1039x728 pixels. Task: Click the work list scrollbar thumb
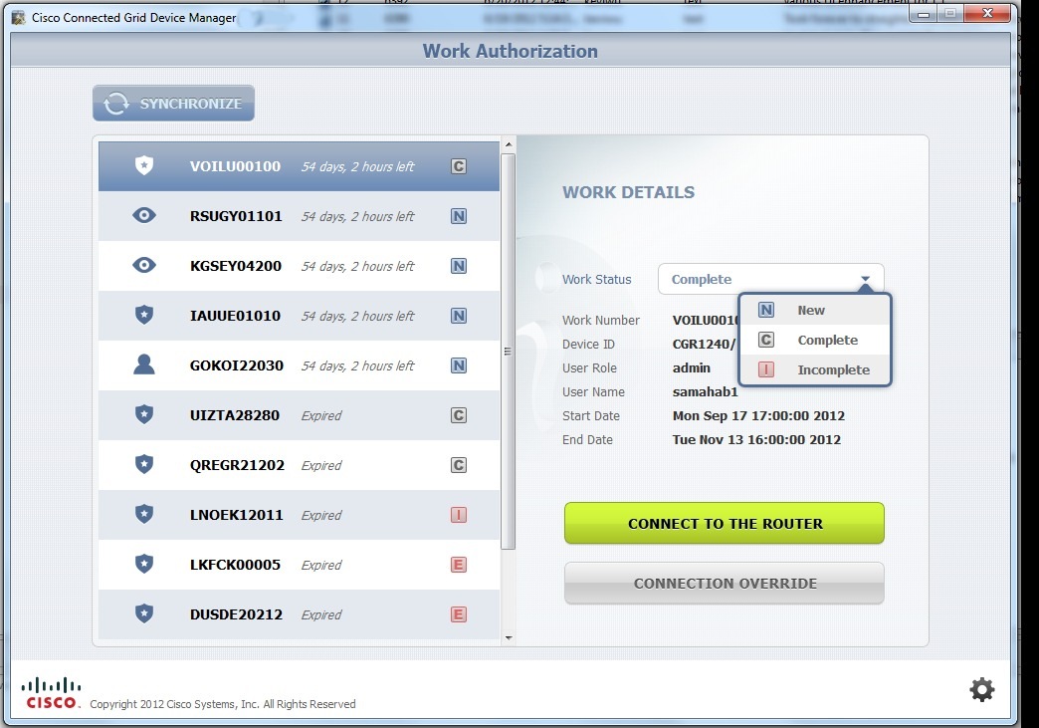(x=509, y=352)
